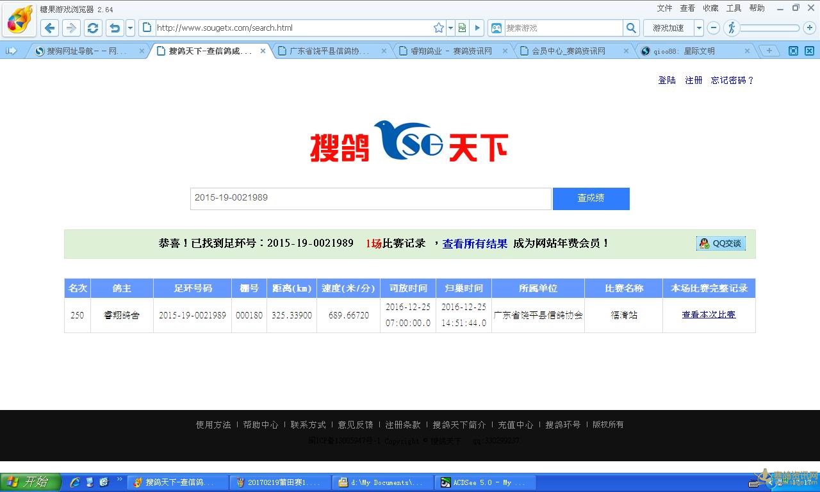
Task: Open dropdown arrow beside the undo icon
Action: click(131, 28)
